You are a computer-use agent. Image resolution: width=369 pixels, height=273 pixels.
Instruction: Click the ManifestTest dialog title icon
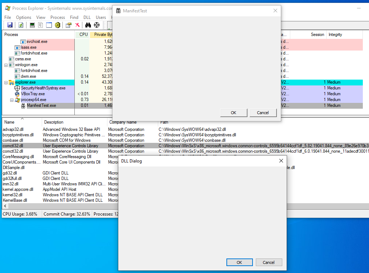[118, 11]
